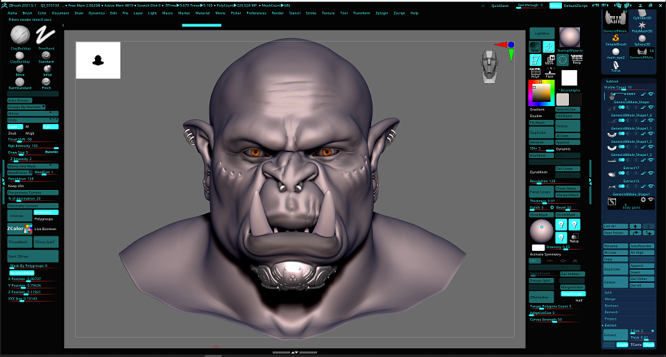
Task: Open the body parts folder gear icon
Action: pyautogui.click(x=643, y=200)
